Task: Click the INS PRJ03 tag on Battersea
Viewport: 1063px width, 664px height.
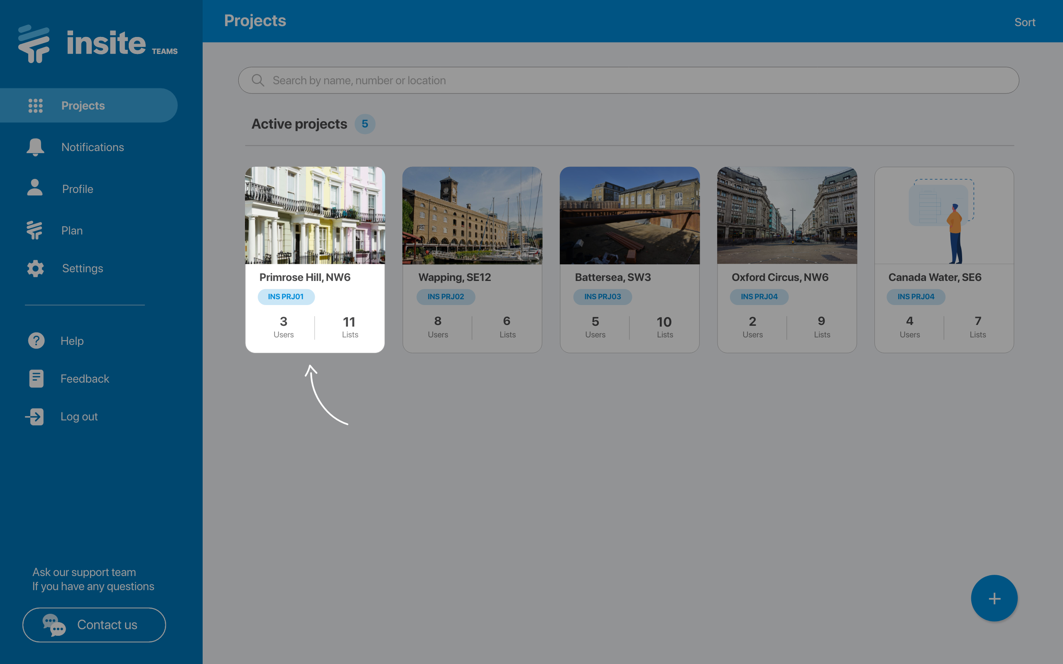Action: click(602, 297)
